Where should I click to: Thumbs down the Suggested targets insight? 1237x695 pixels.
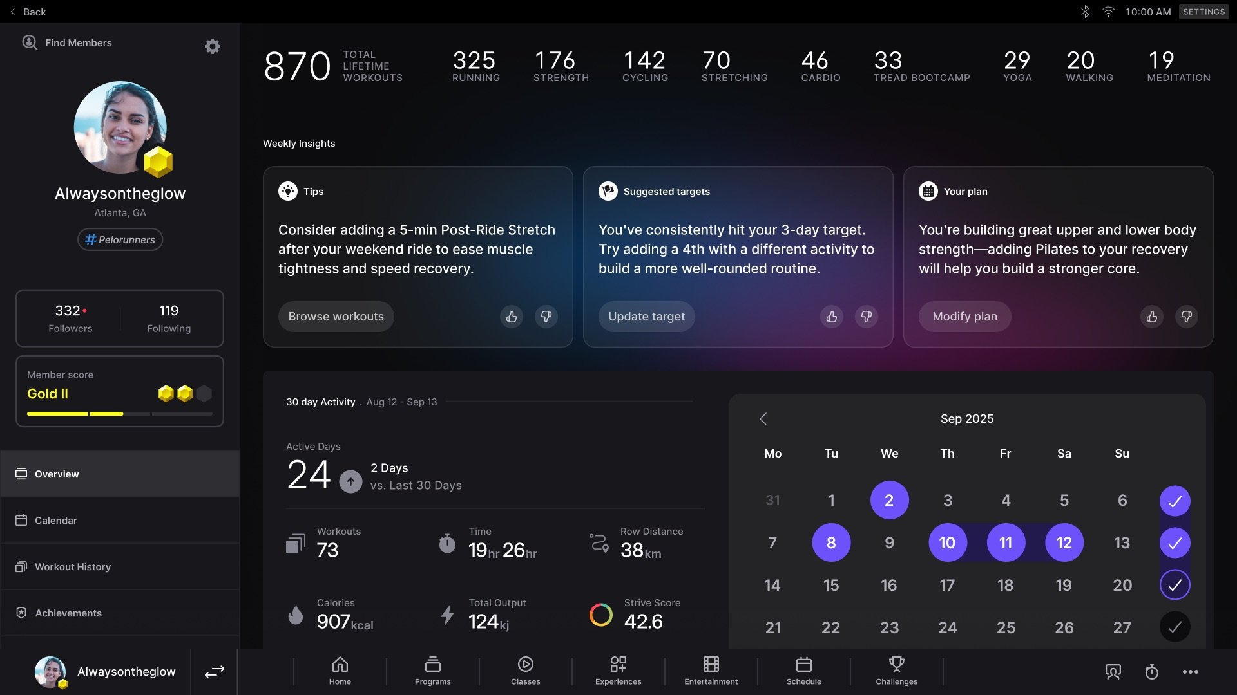tap(866, 317)
